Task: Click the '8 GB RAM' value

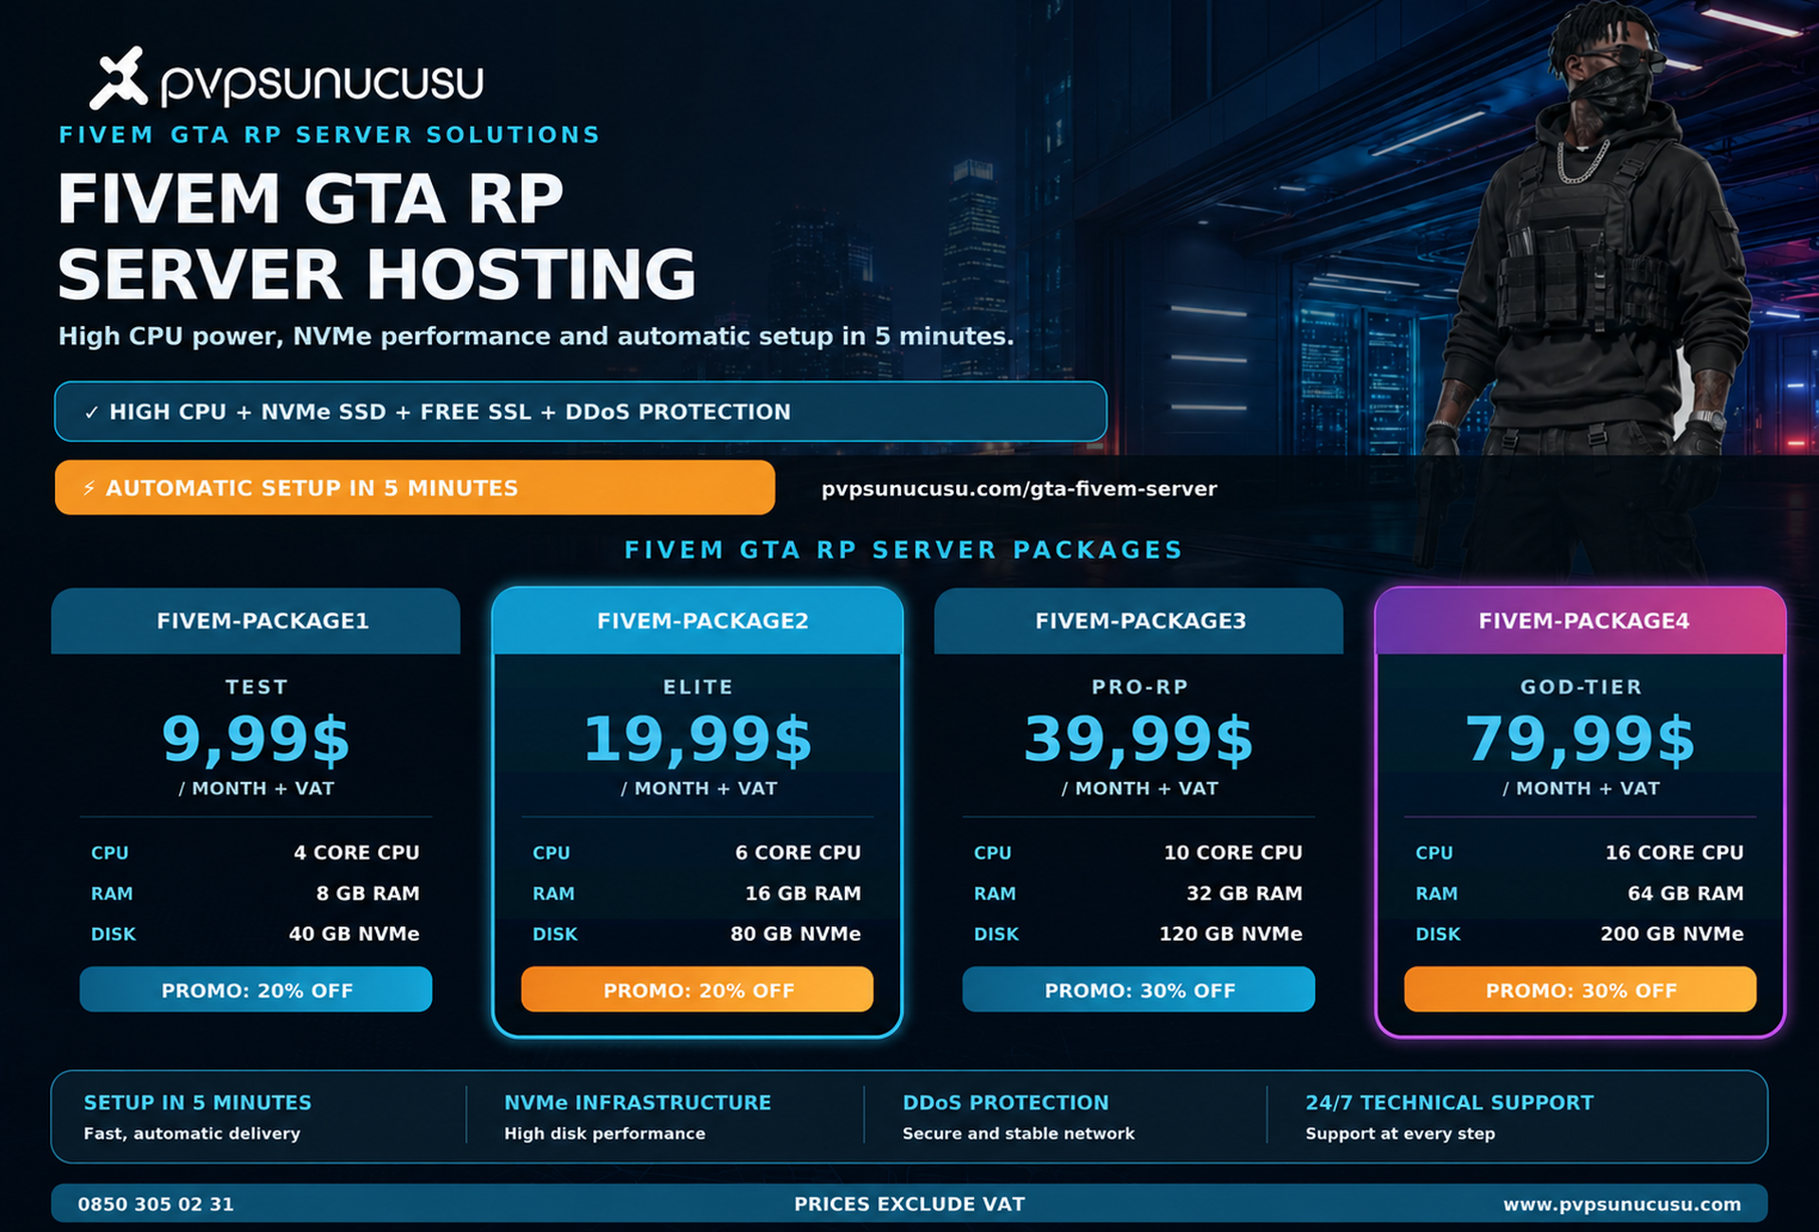Action: pos(368,894)
